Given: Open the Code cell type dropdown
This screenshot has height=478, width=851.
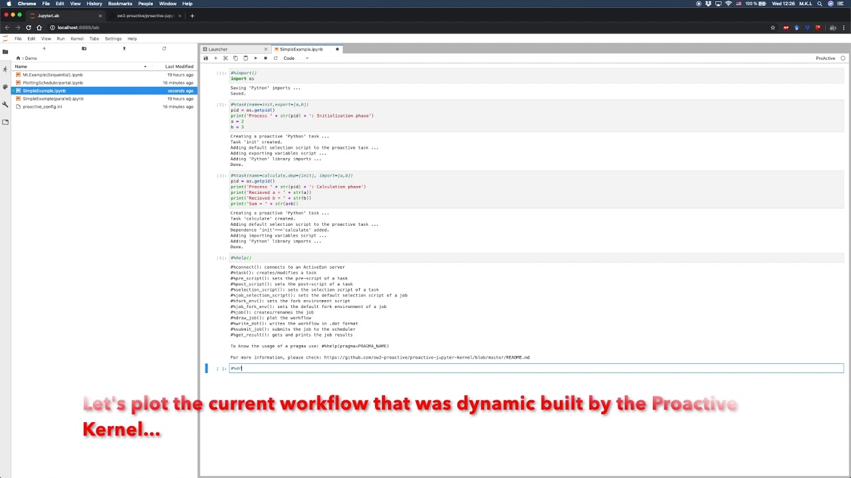Looking at the screenshot, I should [x=296, y=58].
